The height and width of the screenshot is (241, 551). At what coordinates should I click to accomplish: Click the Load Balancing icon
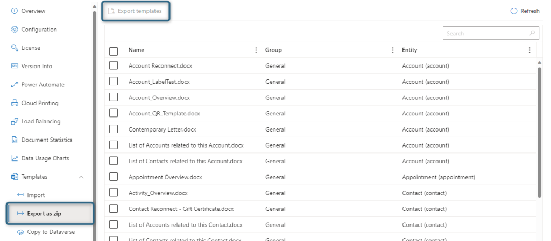[x=15, y=121]
